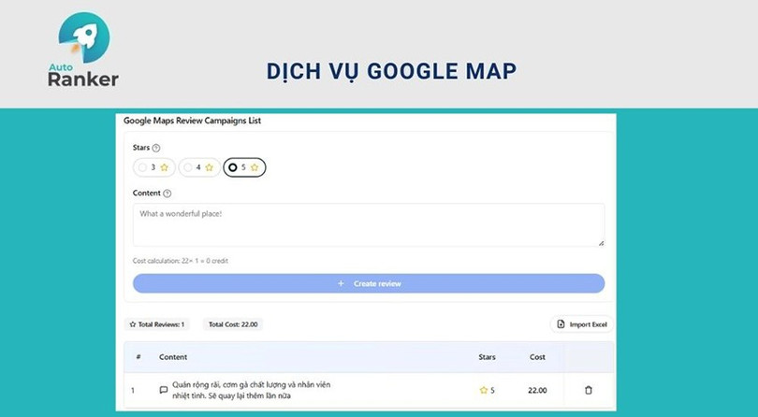Click the Content column header
The height and width of the screenshot is (417, 758).
click(173, 357)
